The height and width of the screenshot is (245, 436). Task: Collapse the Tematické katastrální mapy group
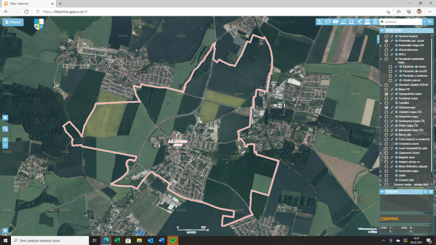click(x=381, y=59)
